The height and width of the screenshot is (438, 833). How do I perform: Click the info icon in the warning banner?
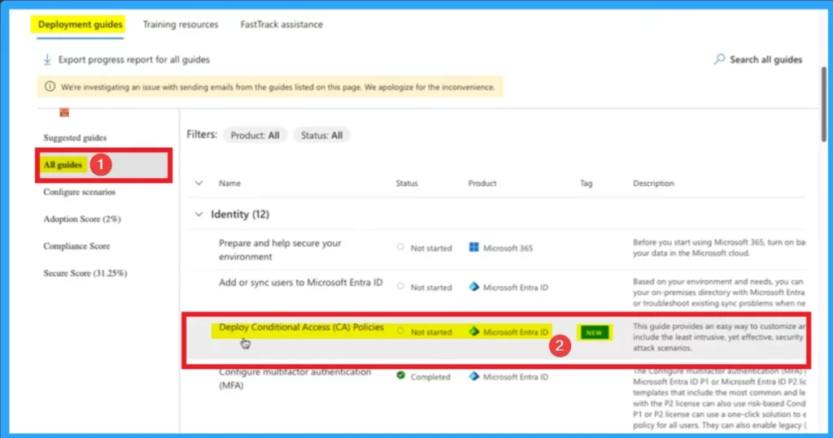(50, 86)
